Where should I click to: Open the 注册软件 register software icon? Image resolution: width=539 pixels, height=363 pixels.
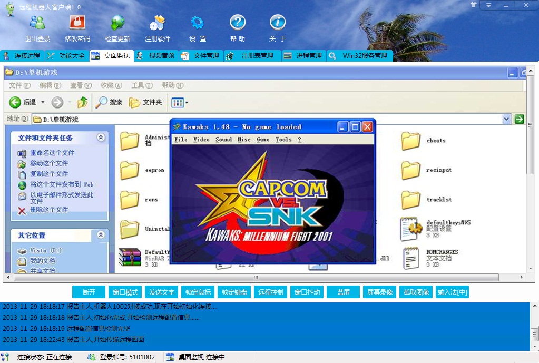coord(158,23)
